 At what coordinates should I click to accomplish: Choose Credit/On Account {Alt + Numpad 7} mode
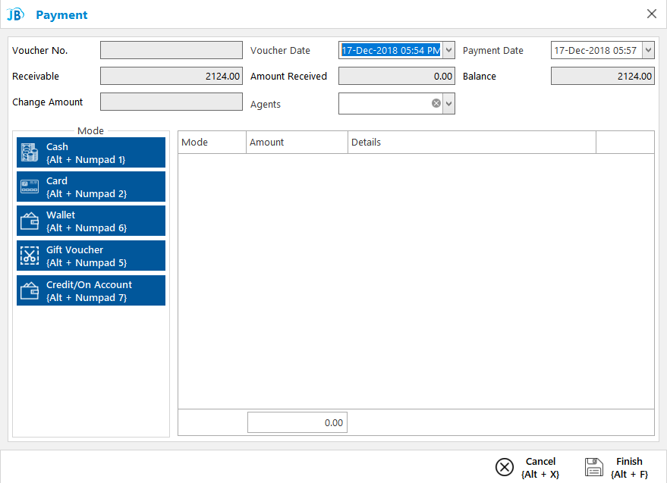[x=91, y=291]
